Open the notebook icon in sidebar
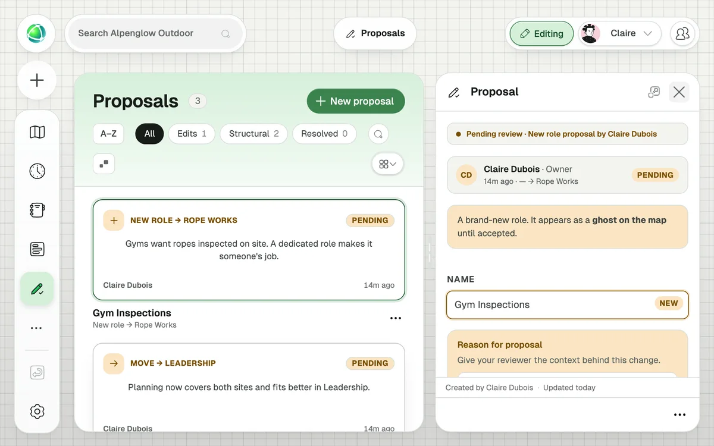Image resolution: width=714 pixels, height=446 pixels. (x=37, y=210)
